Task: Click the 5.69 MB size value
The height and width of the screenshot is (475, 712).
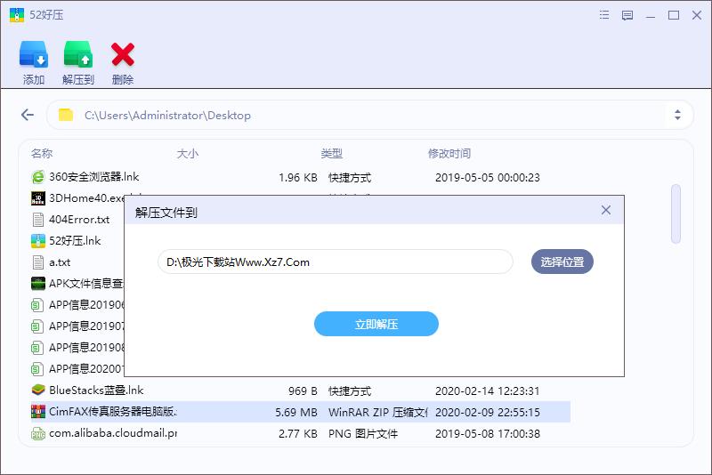Action: coord(296,412)
